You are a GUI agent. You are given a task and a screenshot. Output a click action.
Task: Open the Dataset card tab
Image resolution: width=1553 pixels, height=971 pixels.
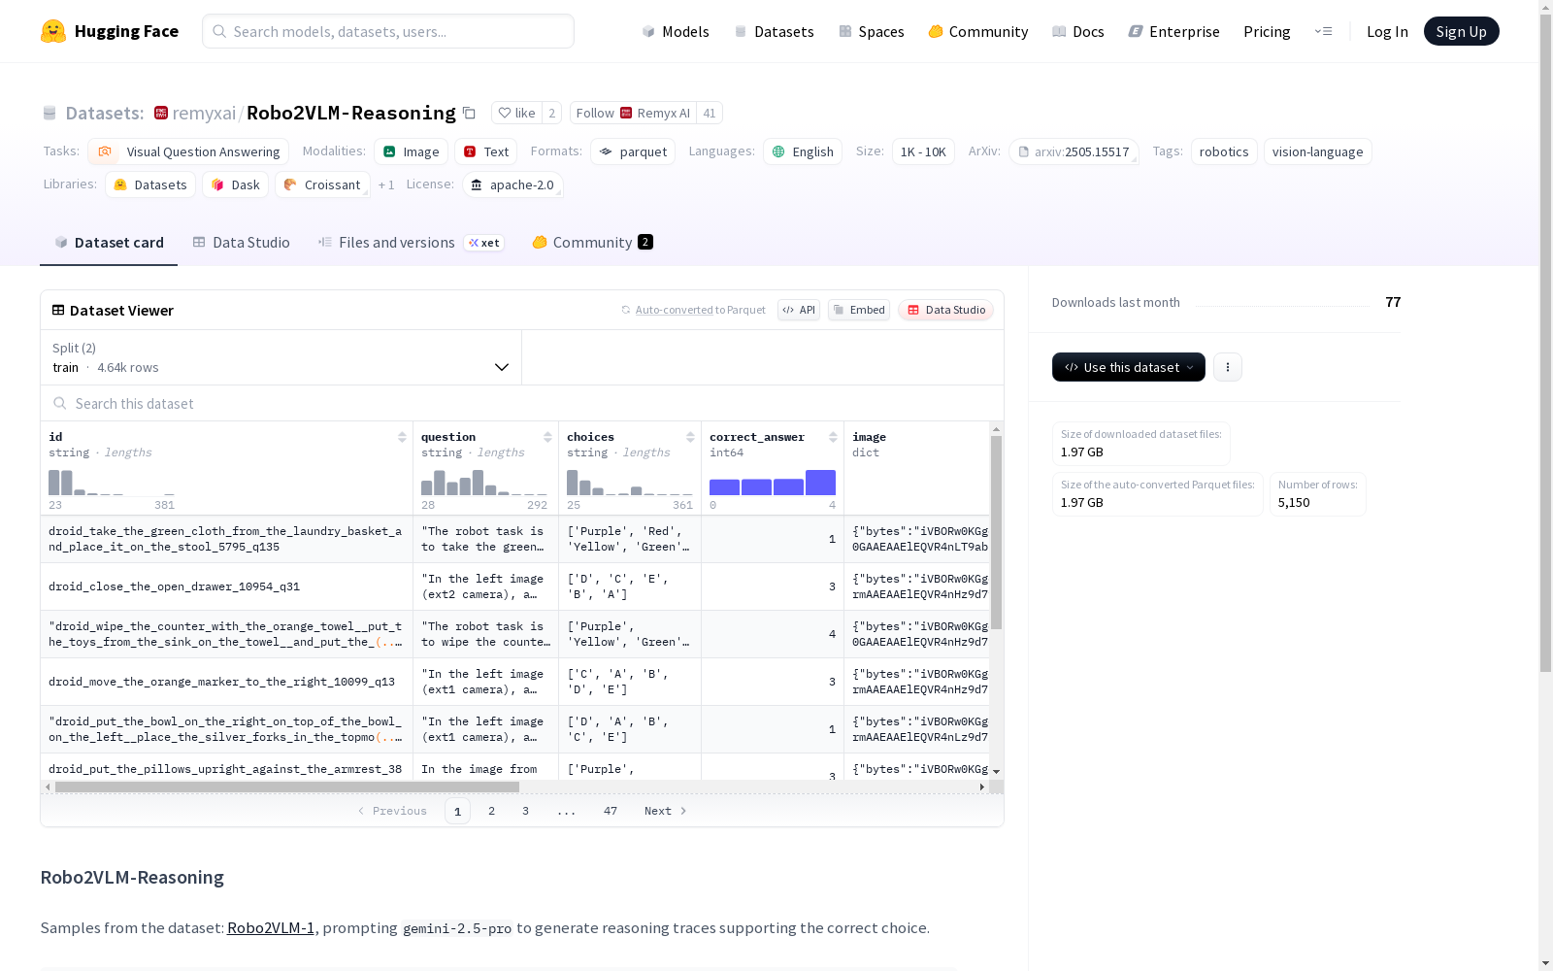(109, 242)
